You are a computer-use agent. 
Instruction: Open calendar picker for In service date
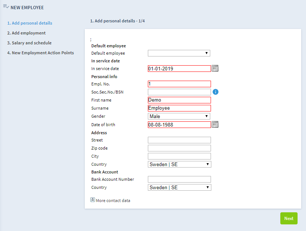click(x=215, y=68)
